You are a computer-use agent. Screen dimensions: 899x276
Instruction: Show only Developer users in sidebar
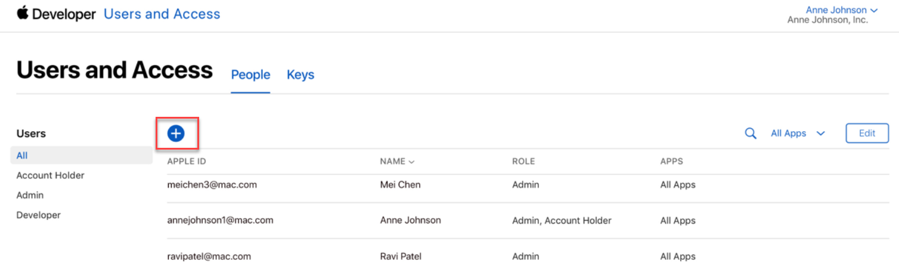point(38,215)
